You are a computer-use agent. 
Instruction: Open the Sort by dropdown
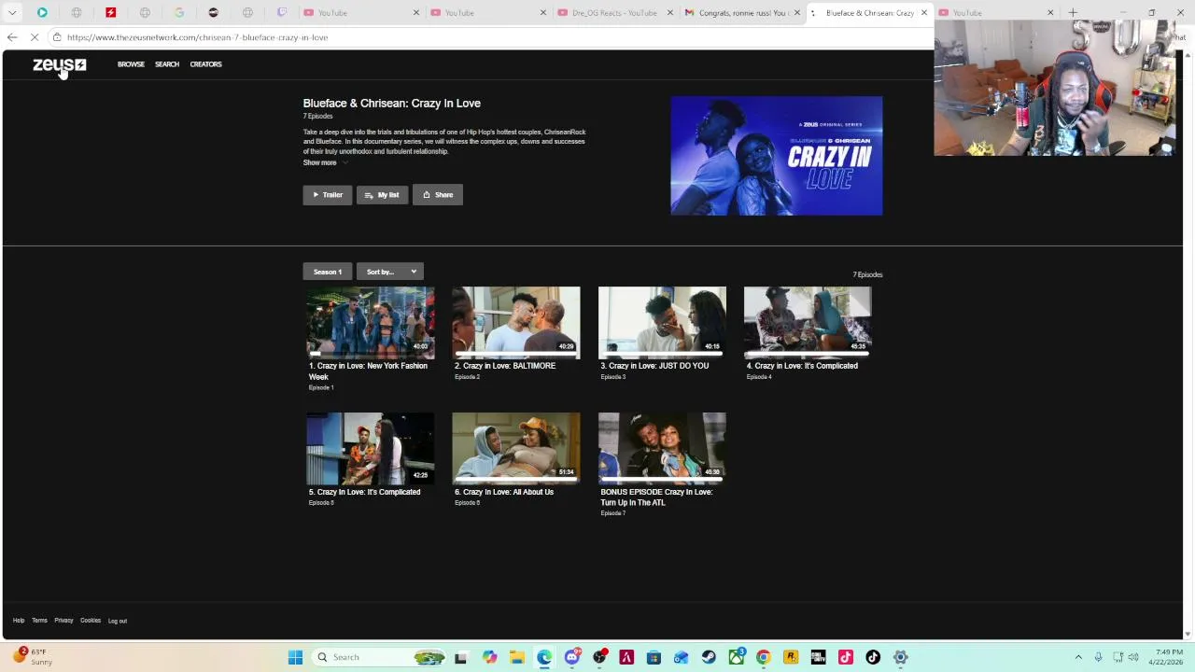390,272
